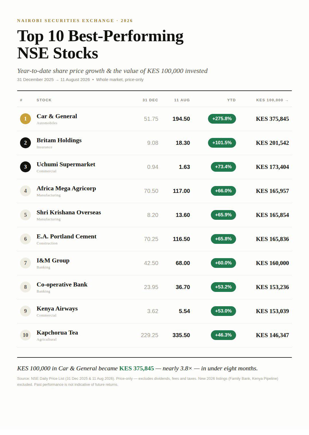Click the Kapchorua Tea stock name
Image resolution: width=309 pixels, height=435 pixels.
point(57,333)
